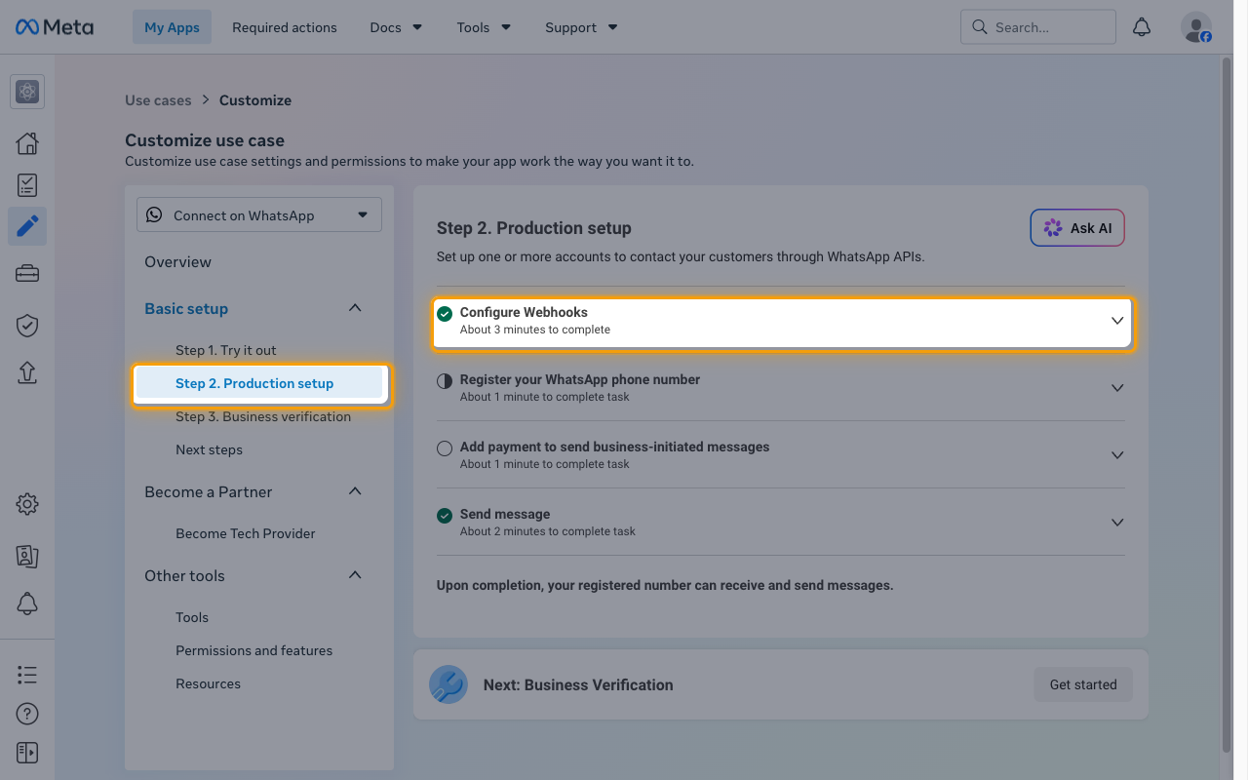Select Overview in the side menu

[177, 261]
